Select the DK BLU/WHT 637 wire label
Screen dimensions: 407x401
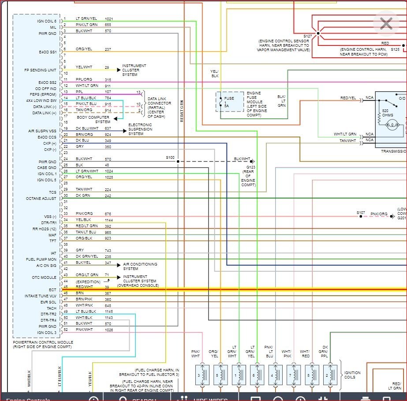point(93,128)
